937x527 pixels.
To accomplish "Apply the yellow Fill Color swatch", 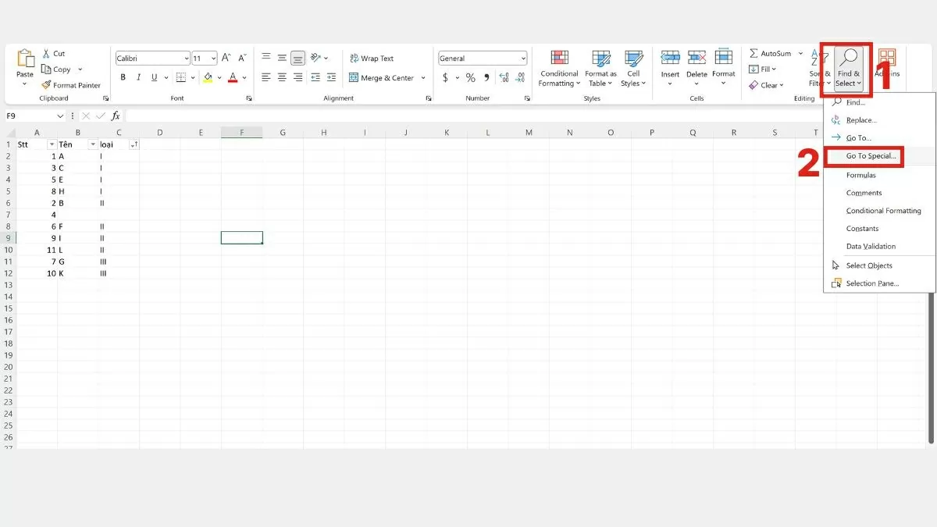I will tap(208, 77).
